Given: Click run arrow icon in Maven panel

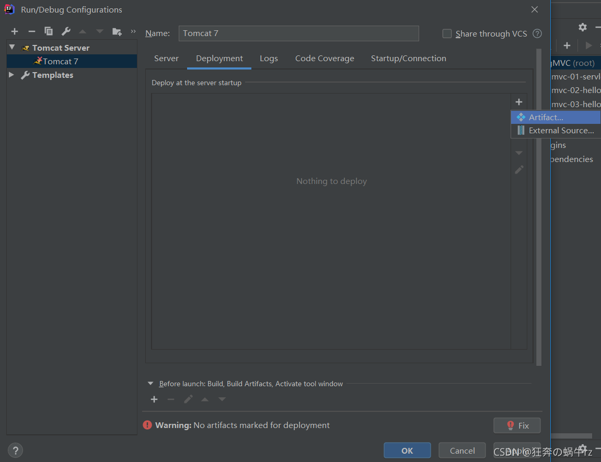Looking at the screenshot, I should pos(588,45).
